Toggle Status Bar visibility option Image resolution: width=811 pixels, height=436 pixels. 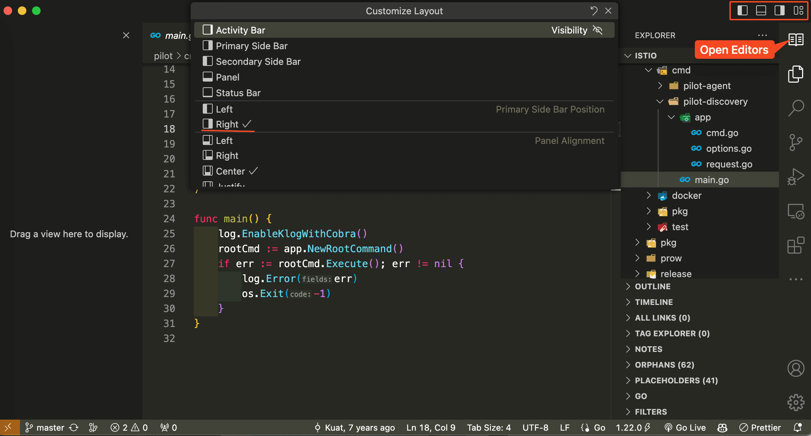(x=404, y=93)
